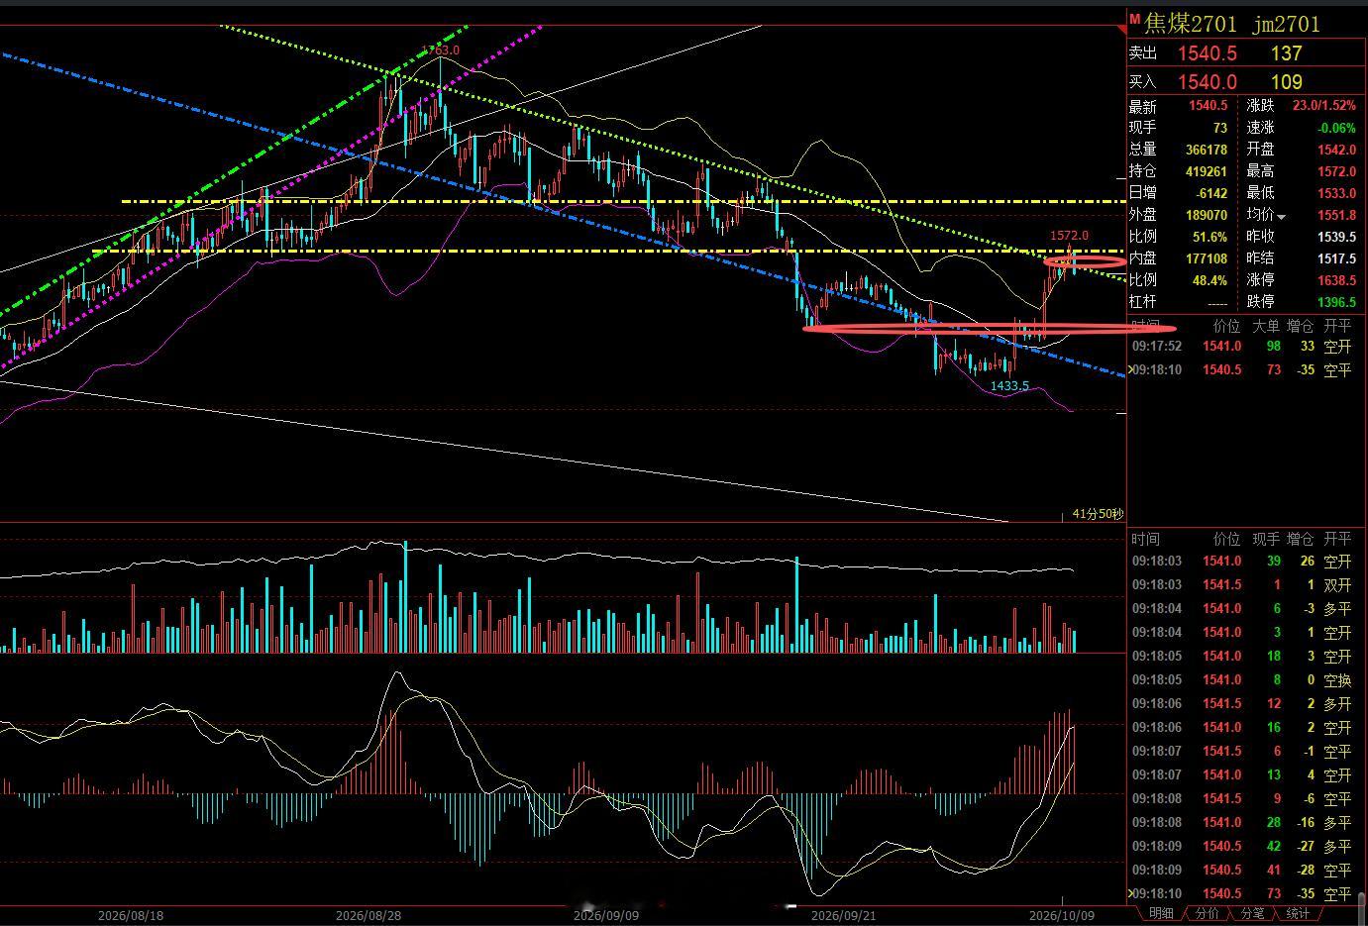Click the 持仓 value 419261
Viewport: 1368px width, 926px height.
[1206, 170]
